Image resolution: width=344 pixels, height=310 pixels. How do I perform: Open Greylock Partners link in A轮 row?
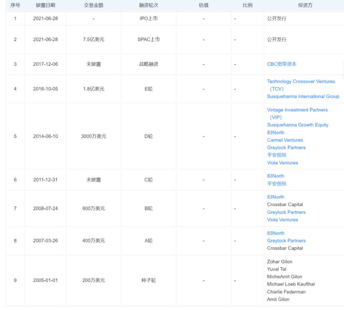pos(286,241)
